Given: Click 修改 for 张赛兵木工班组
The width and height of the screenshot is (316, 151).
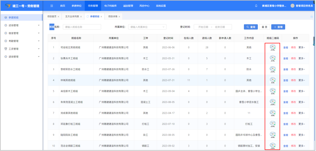Looking at the screenshot, I should [293, 58].
